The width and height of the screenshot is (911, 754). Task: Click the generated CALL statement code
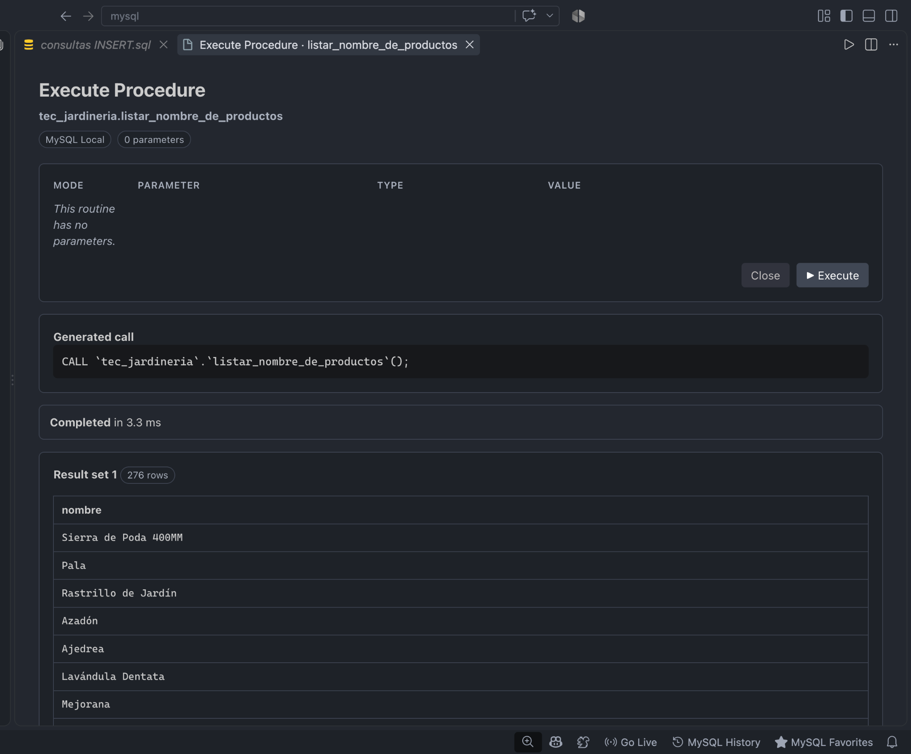point(235,362)
